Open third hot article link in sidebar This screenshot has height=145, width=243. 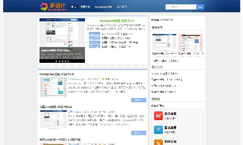pyautogui.click(x=164, y=85)
